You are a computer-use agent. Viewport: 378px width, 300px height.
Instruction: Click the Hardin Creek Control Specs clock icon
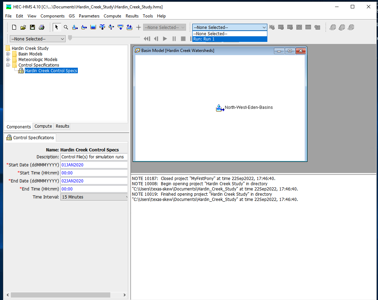pyautogui.click(x=21, y=70)
